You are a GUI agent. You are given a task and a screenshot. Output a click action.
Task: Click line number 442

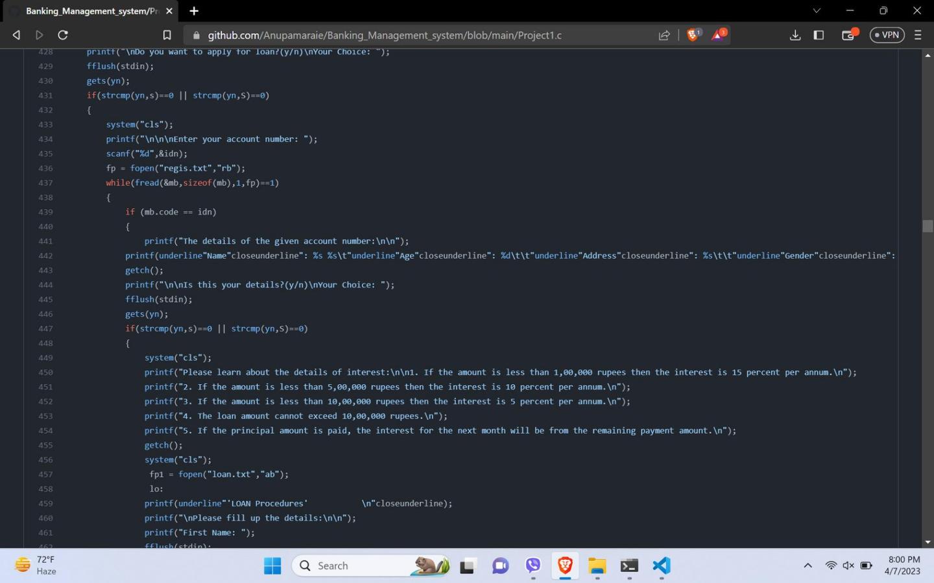click(x=45, y=255)
